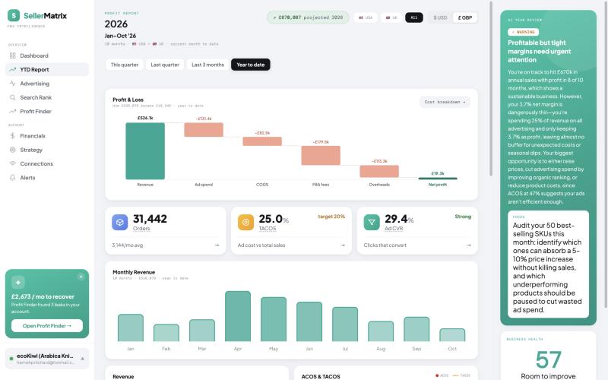608x380 pixels.
Task: Select the This quarter period tab
Action: pyautogui.click(x=125, y=65)
